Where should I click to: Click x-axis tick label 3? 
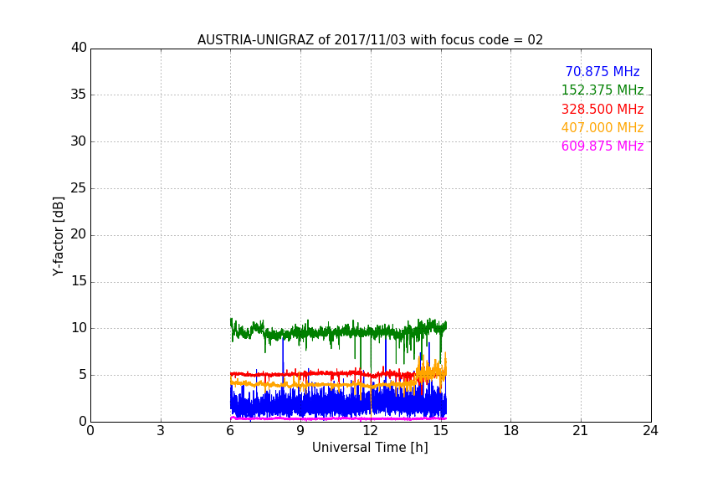[x=161, y=431]
